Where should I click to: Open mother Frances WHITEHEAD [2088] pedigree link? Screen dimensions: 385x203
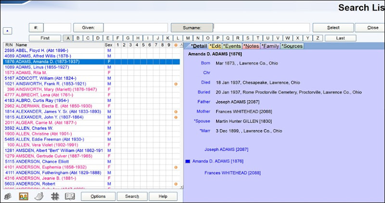[x=232, y=173]
